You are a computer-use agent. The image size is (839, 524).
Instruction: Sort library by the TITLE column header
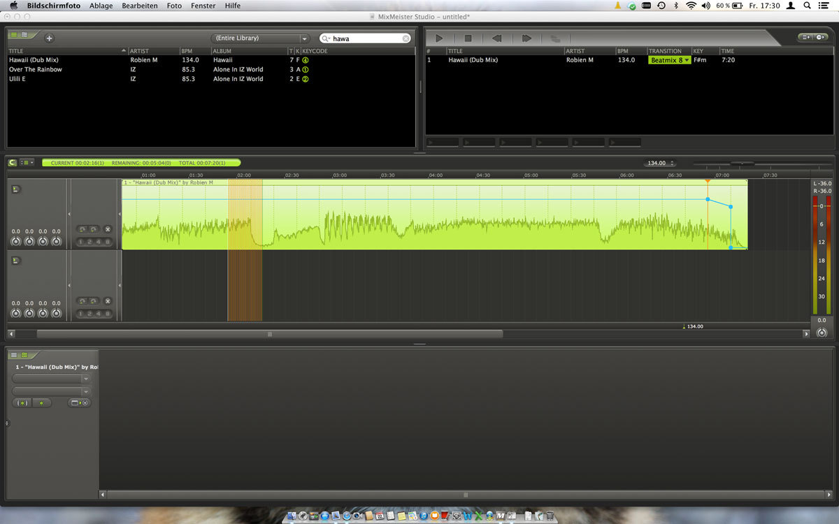click(68, 51)
